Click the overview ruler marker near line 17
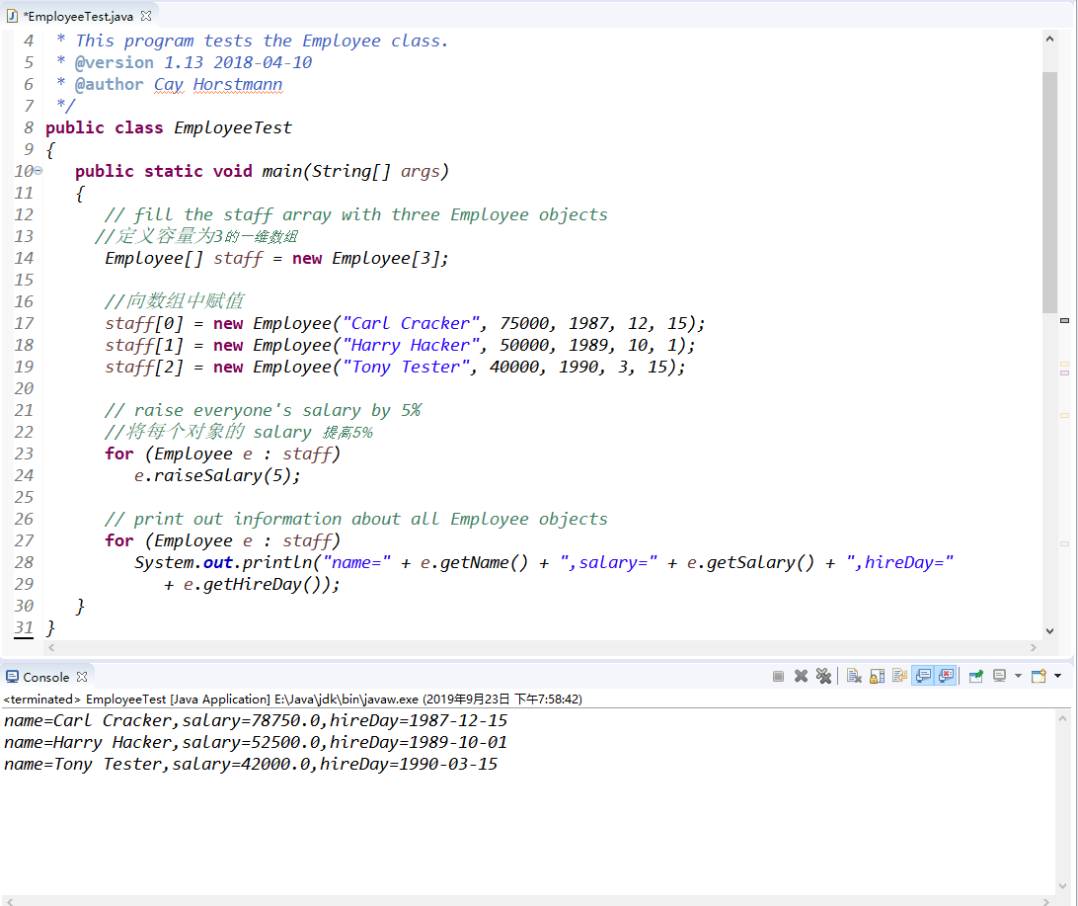 (x=1064, y=320)
